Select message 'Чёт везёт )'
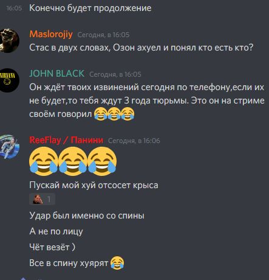Image resolution: width=269 pixels, height=280 pixels. pos(52,247)
